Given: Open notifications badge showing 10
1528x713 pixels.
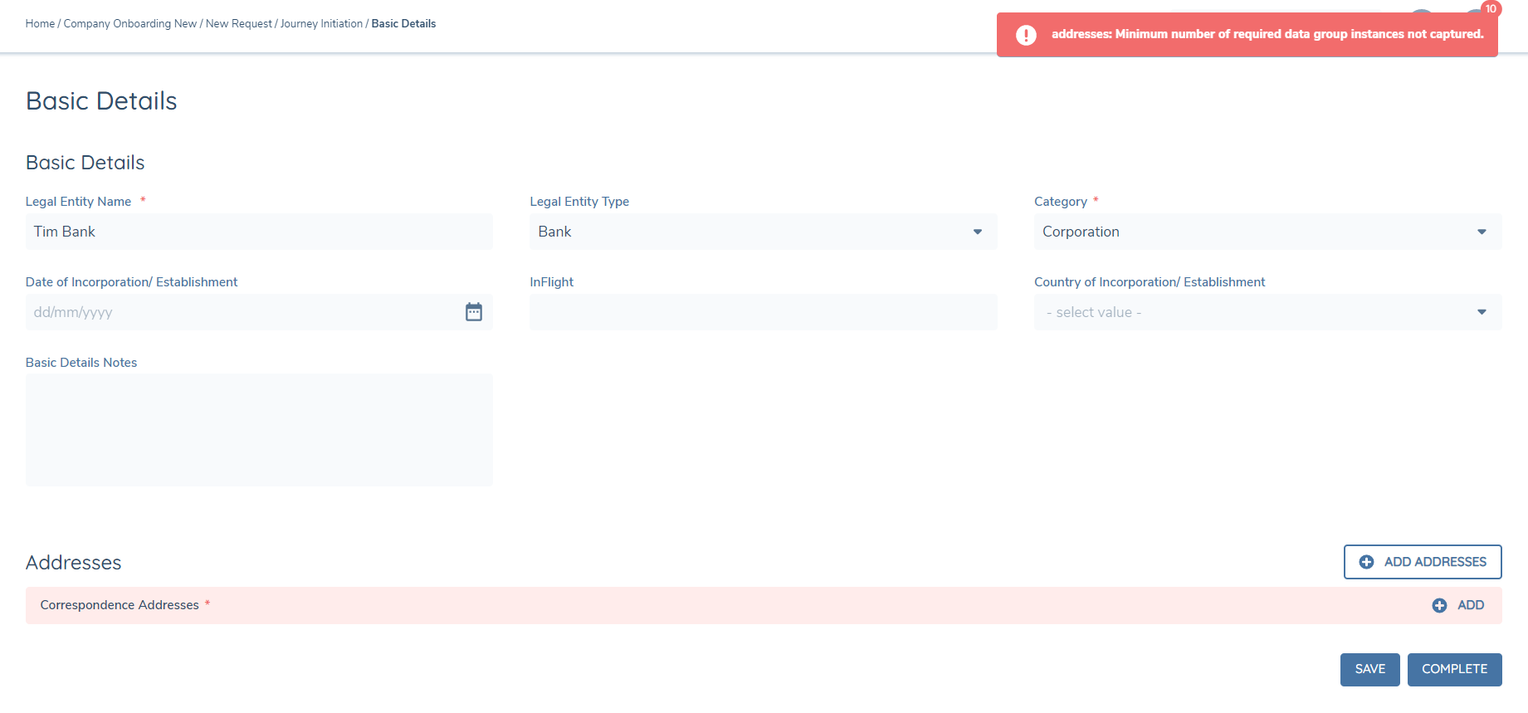Looking at the screenshot, I should click(1491, 9).
